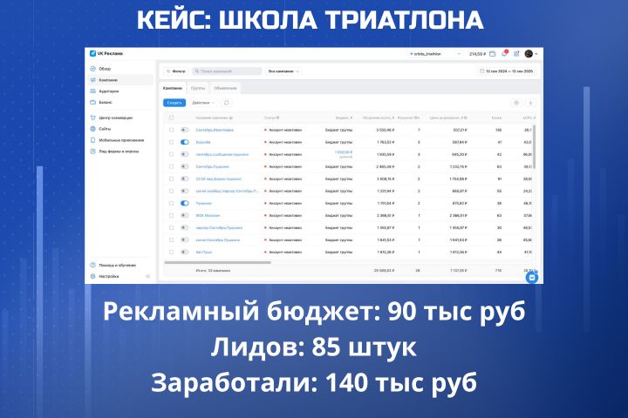The image size is (628, 418).
Task: Click the calendar icon in date range
Action: coord(481,71)
